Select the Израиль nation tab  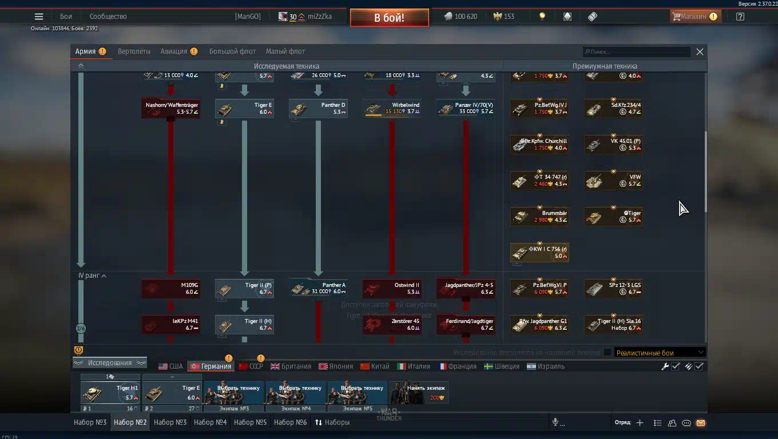point(546,366)
